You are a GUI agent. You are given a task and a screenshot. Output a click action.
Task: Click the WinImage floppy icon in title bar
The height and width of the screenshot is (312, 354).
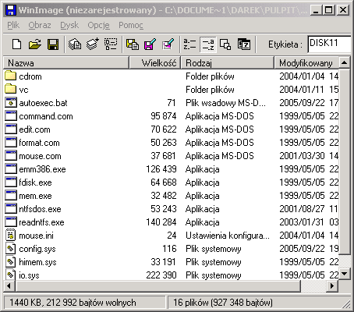point(11,10)
